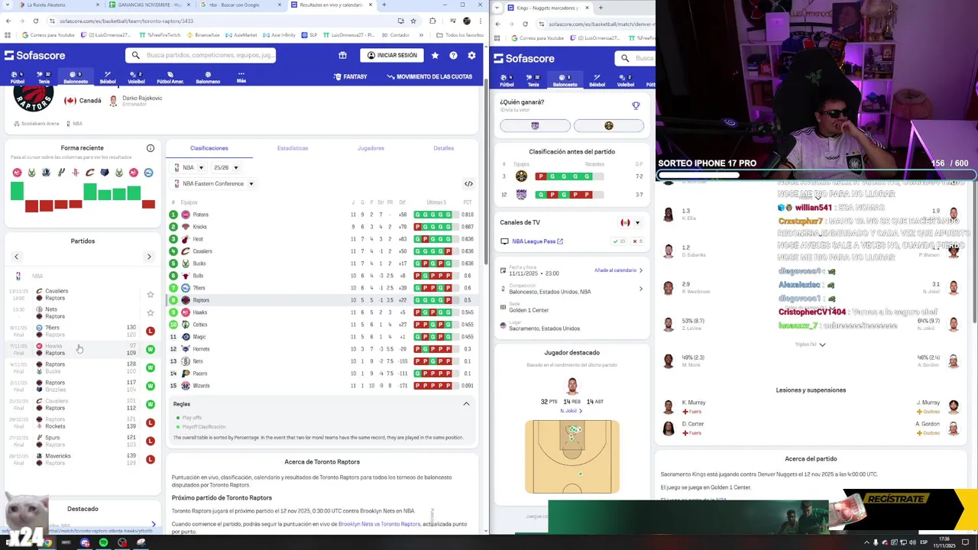Click Añade al calendario link
Image resolution: width=978 pixels, height=550 pixels.
tap(618, 270)
